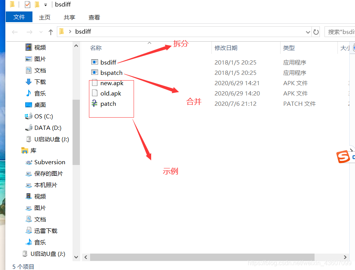Select 图片 in the libraries section
Screen dimensions: 355x270
coord(40,208)
